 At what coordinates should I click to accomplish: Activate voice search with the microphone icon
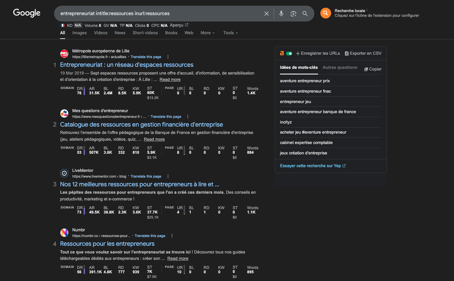point(281,13)
